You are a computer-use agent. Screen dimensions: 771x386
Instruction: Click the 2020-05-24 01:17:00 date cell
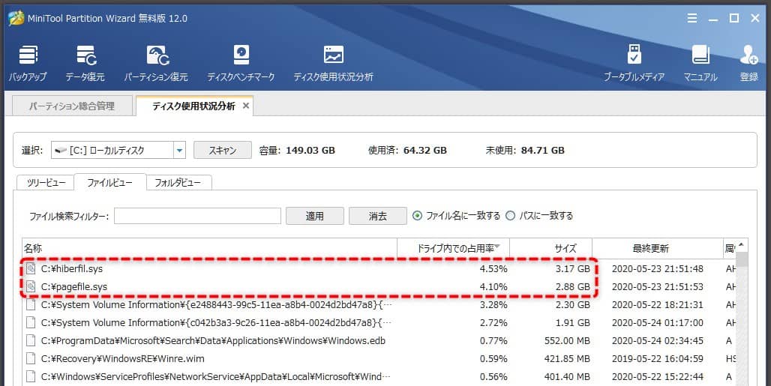coord(658,322)
